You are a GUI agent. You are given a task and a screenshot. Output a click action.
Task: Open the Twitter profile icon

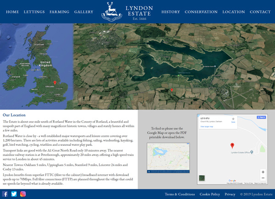click(x=14, y=194)
